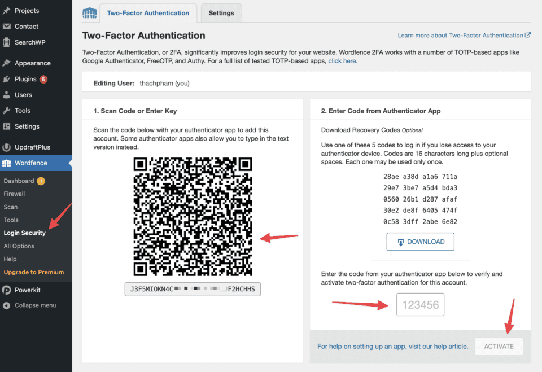Click the Projects pin icon in sidebar

tap(6, 11)
